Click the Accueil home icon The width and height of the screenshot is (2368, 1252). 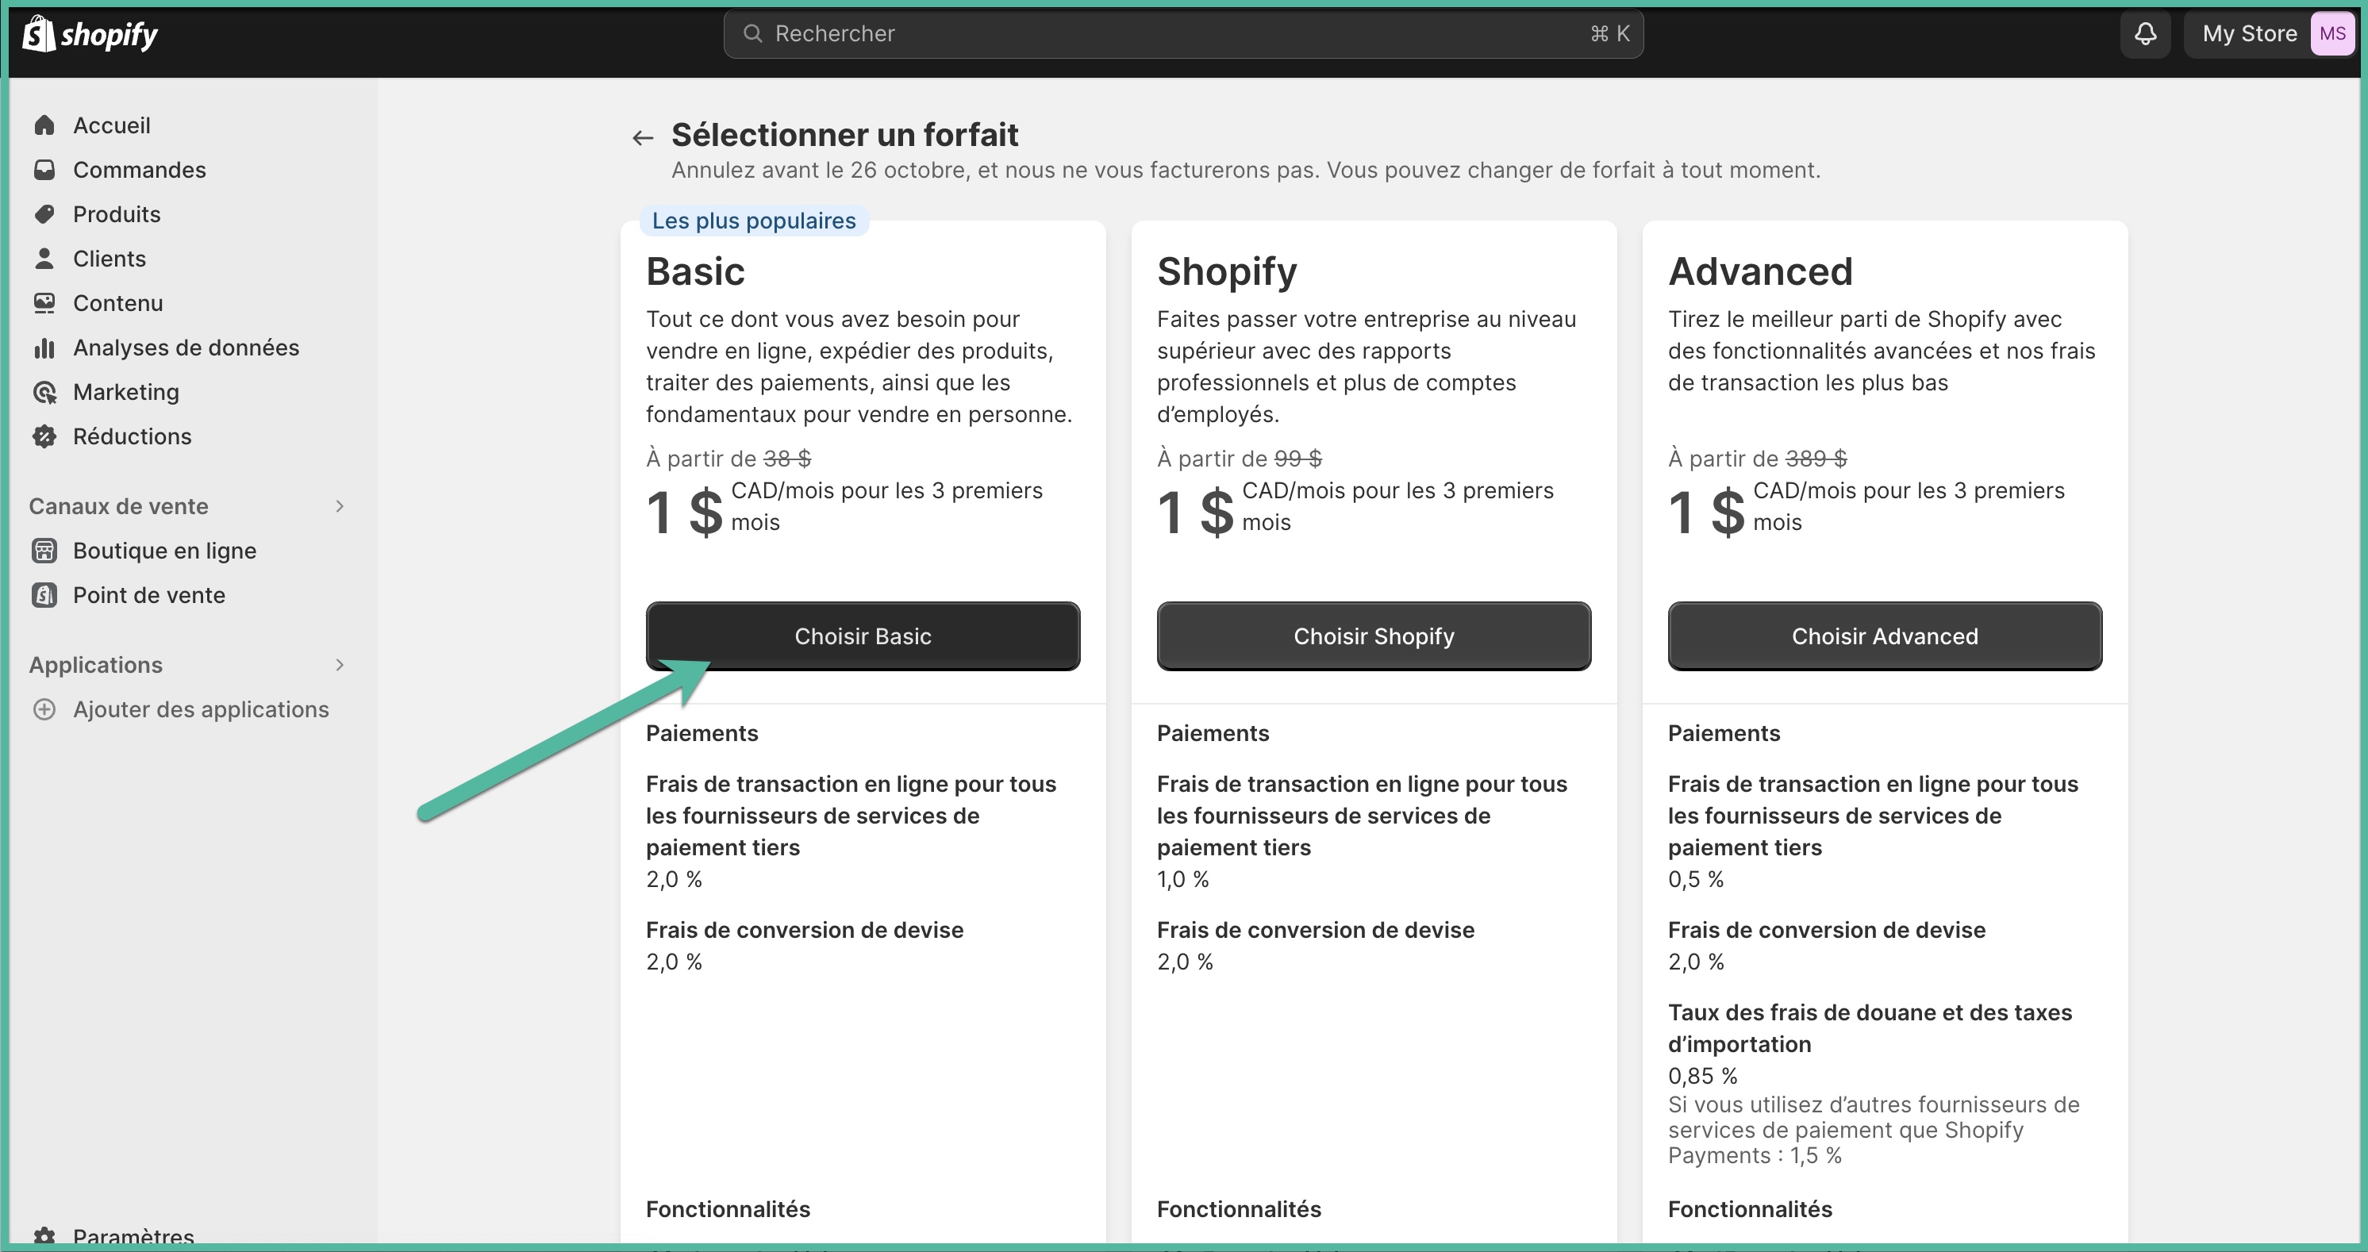click(44, 125)
